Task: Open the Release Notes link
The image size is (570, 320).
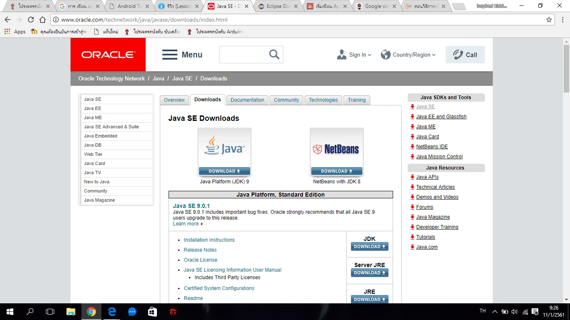Action: (x=200, y=250)
